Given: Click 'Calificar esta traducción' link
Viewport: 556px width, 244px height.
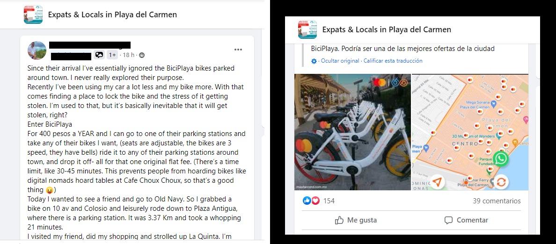Looking at the screenshot, I should [x=393, y=61].
